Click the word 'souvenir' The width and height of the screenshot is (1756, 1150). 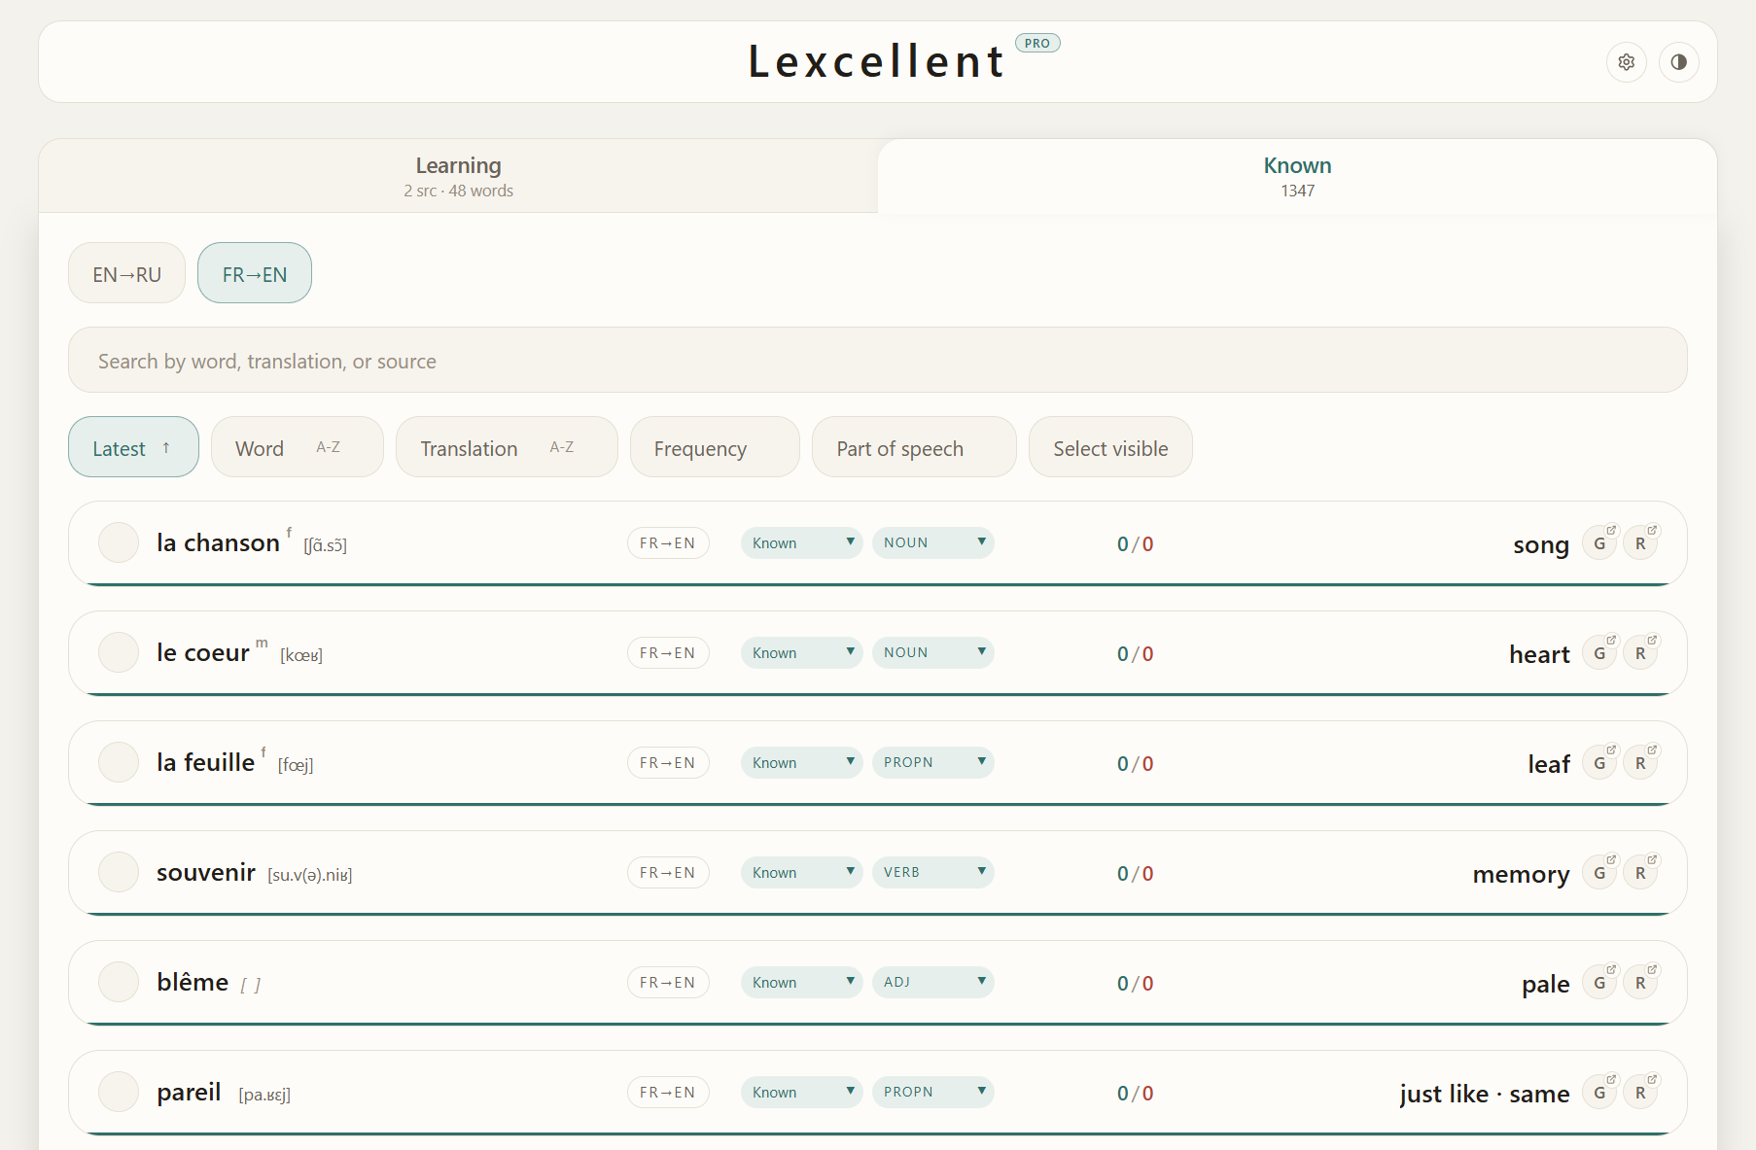pyautogui.click(x=206, y=872)
